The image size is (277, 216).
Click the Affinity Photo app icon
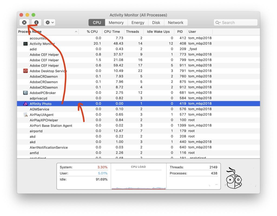[25, 104]
